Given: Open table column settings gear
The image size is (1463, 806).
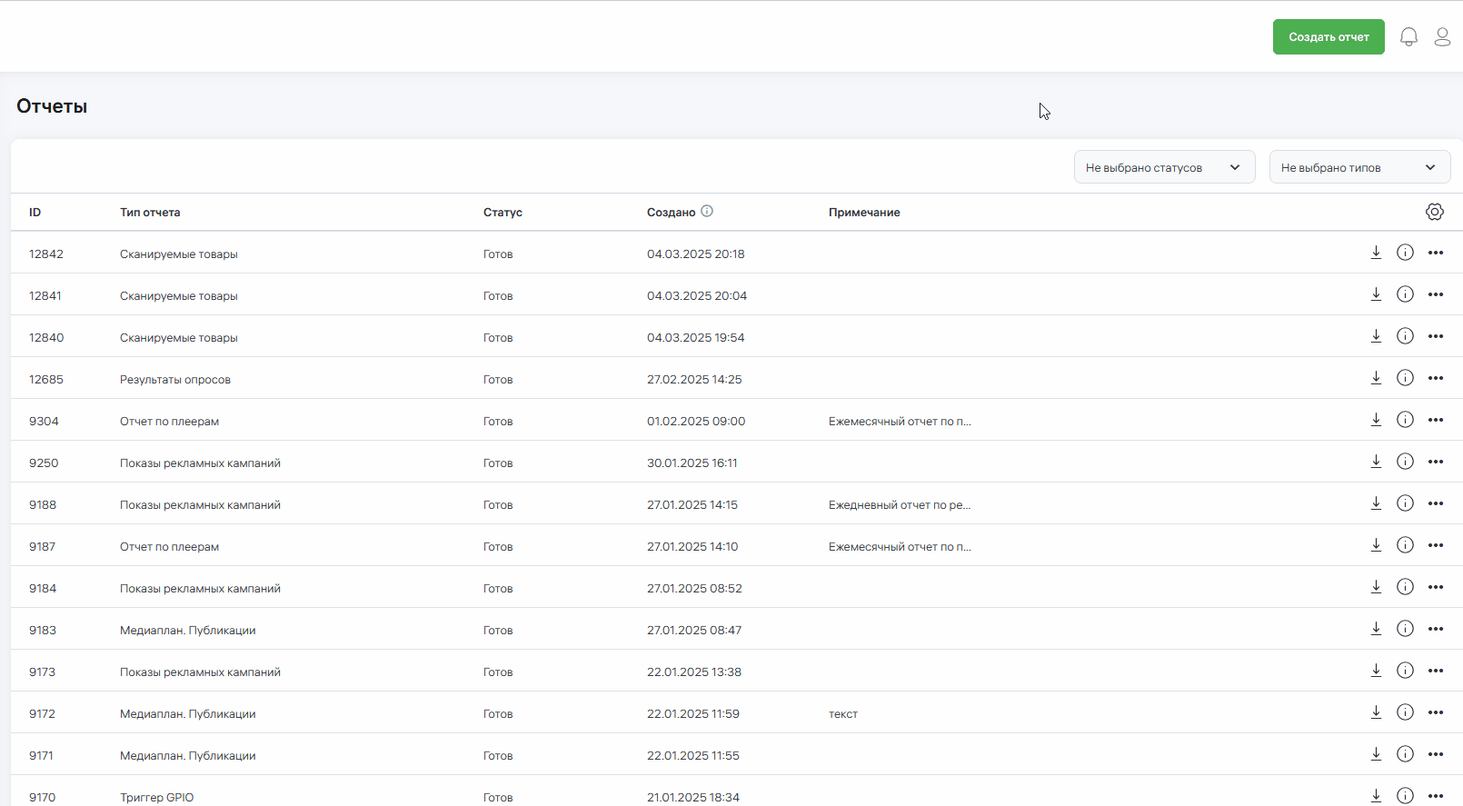Looking at the screenshot, I should 1434,212.
